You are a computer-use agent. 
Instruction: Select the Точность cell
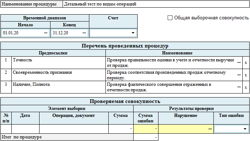pos(59,63)
